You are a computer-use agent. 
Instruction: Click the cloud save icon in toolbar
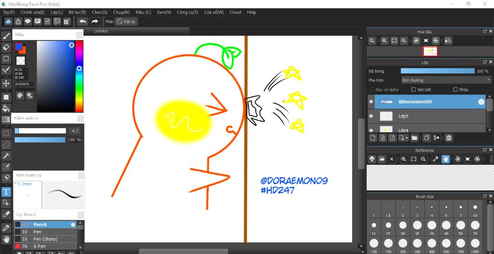pos(9,21)
